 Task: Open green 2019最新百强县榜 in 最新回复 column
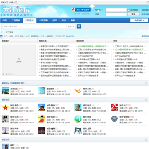pyautogui.click(x=93, y=46)
